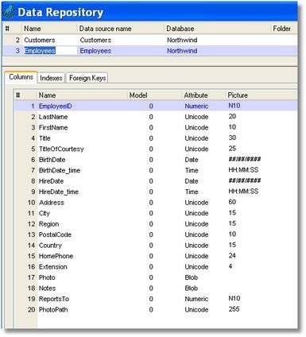The width and height of the screenshot is (306, 337).
Task: Select the EmployeeID column row
Action: (x=156, y=106)
